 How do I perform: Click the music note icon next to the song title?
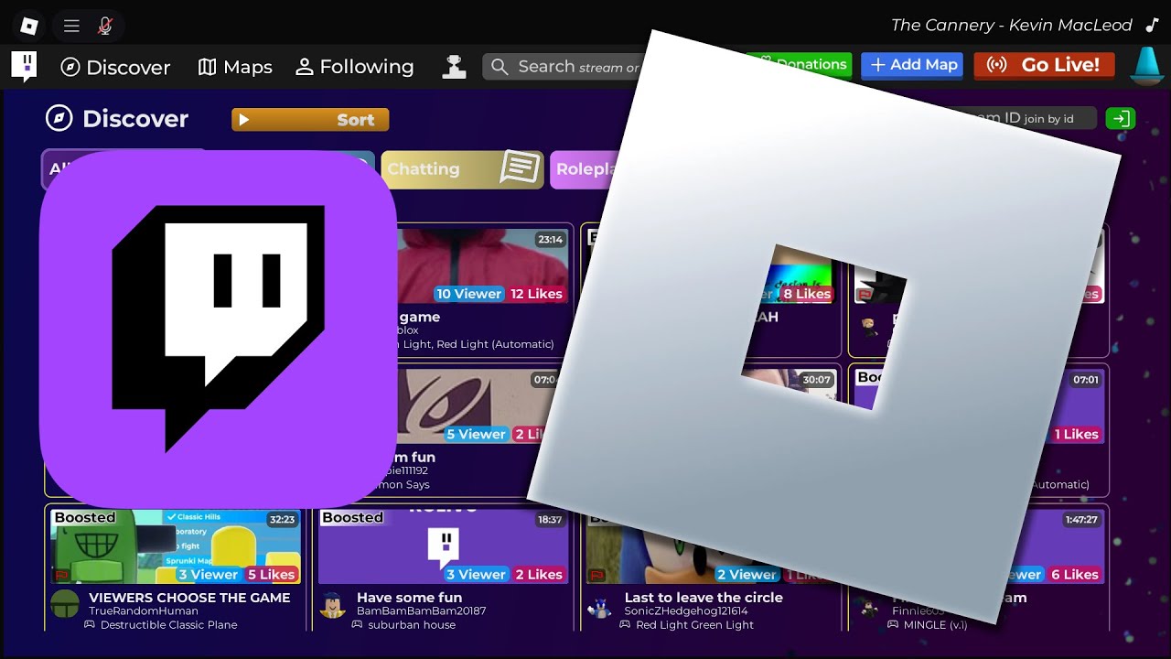point(1151,26)
